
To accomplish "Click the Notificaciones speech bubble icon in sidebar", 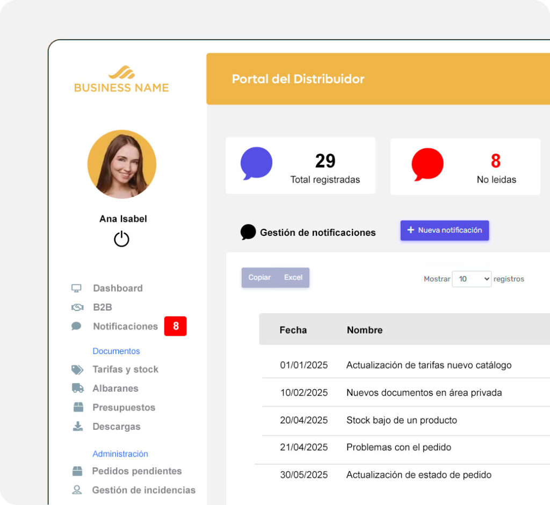I will pos(76,326).
